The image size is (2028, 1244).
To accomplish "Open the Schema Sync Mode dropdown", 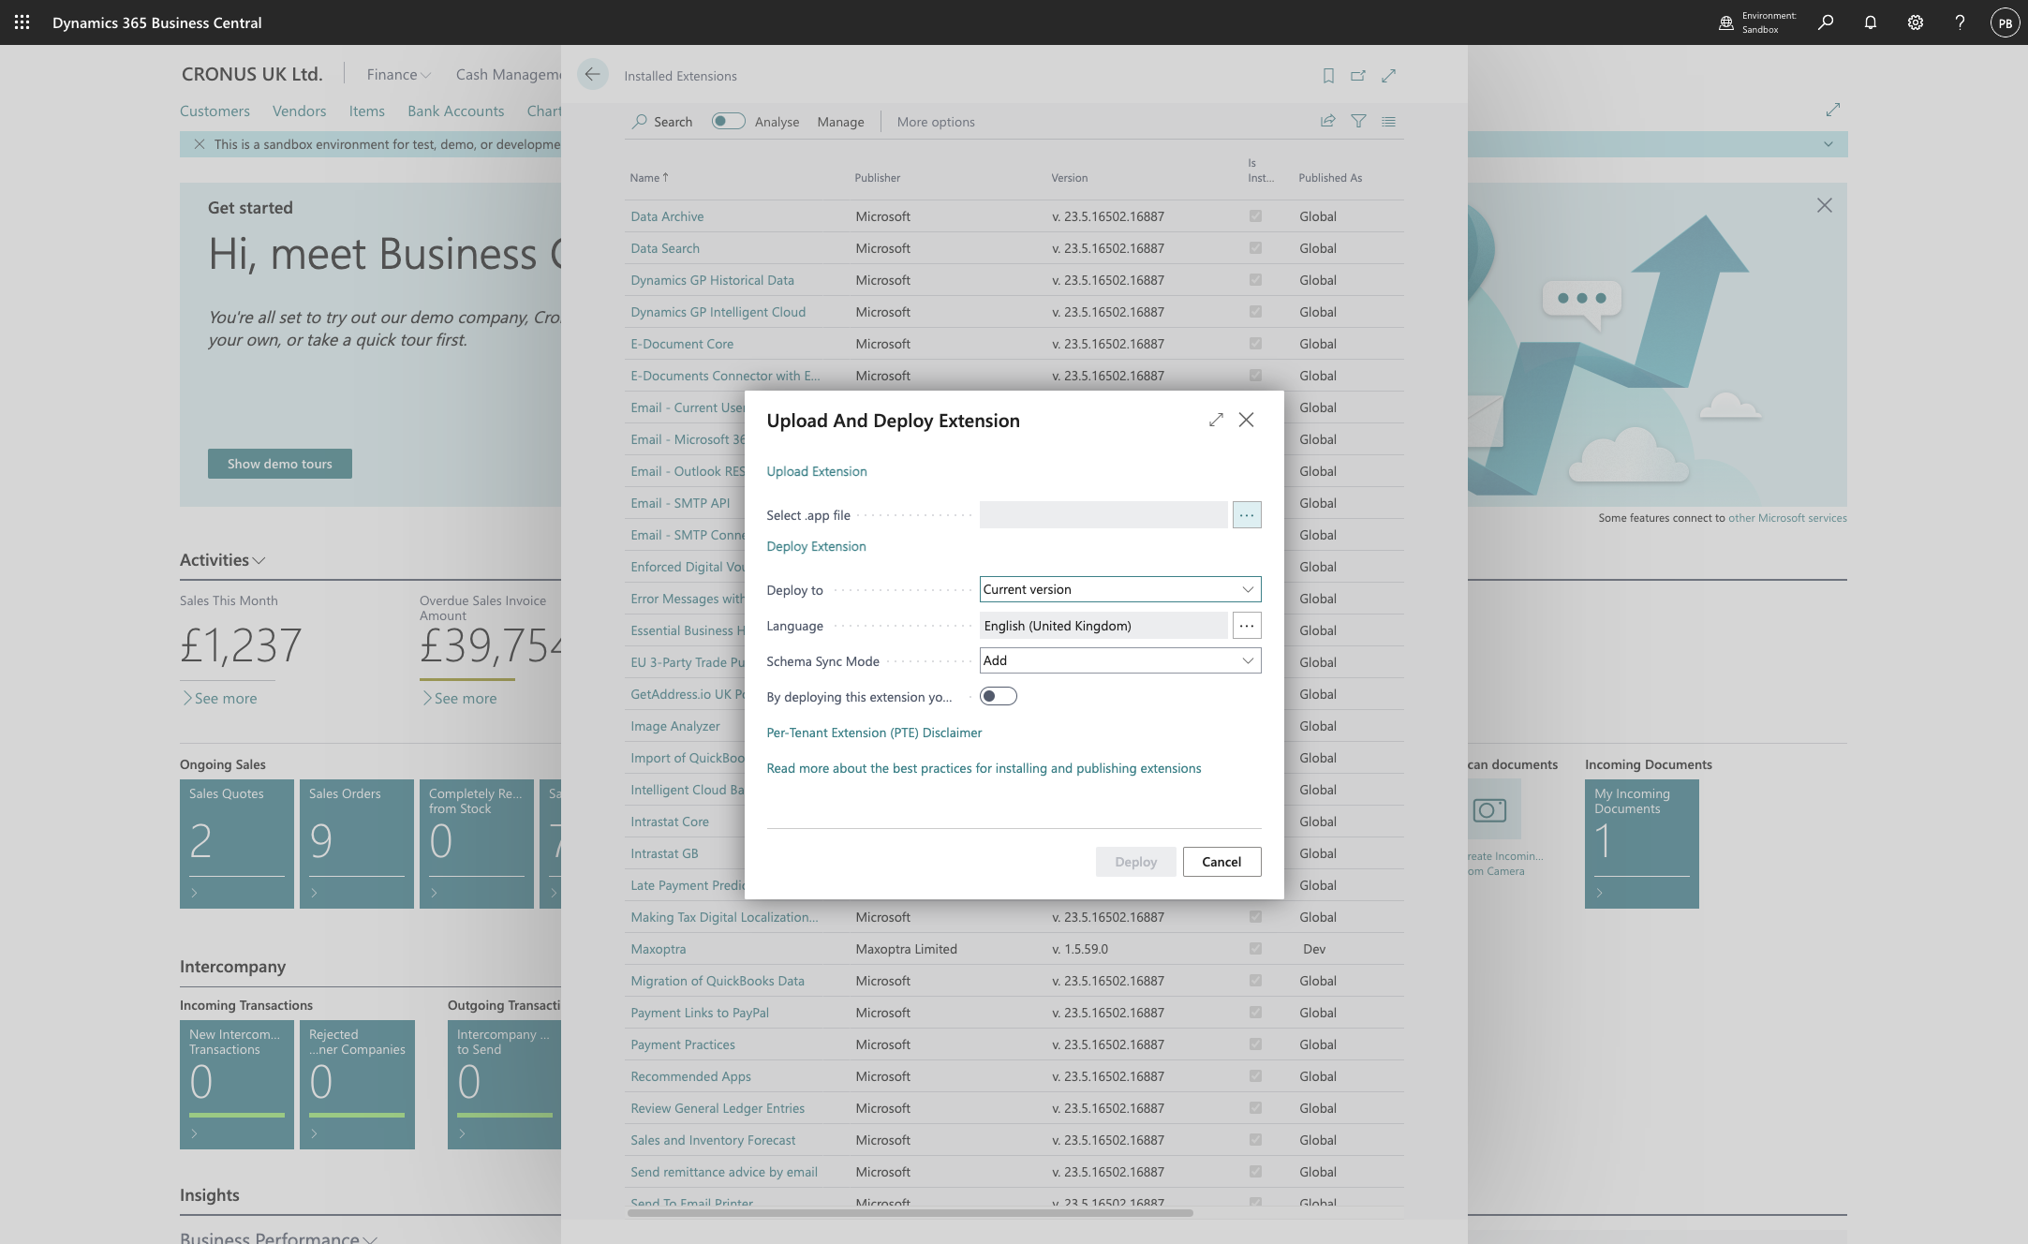I will click(1120, 660).
